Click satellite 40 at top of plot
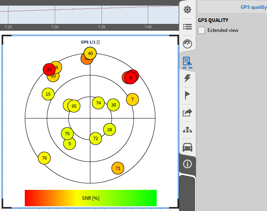This screenshot has width=267, height=211. click(x=90, y=53)
